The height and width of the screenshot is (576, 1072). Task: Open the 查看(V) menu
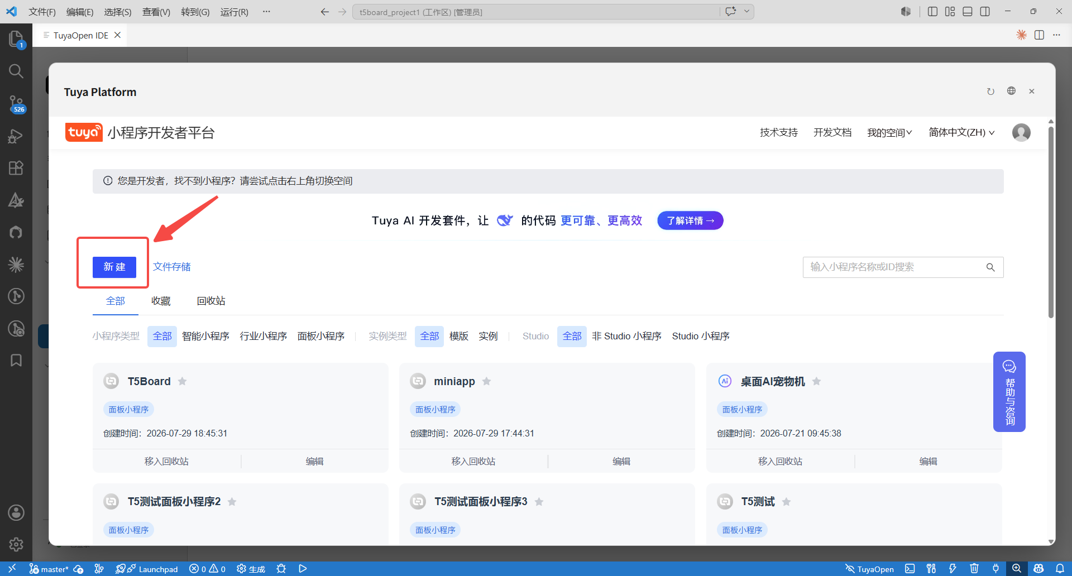pyautogui.click(x=156, y=12)
